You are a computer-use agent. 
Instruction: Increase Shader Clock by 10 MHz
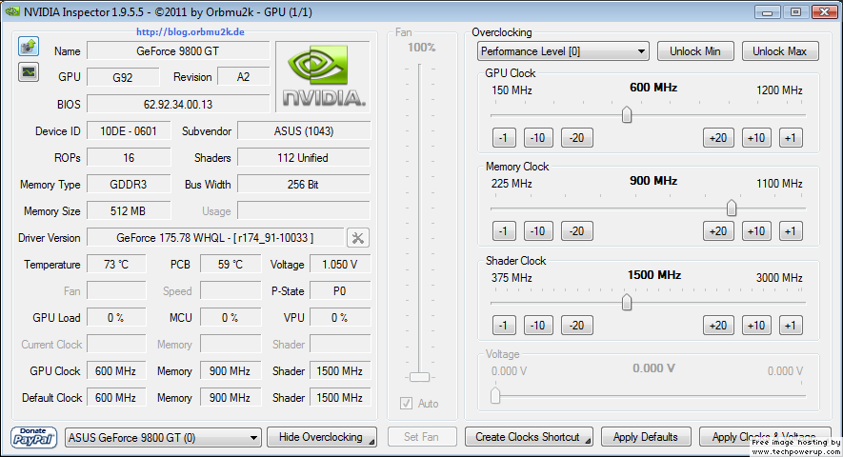pos(756,326)
